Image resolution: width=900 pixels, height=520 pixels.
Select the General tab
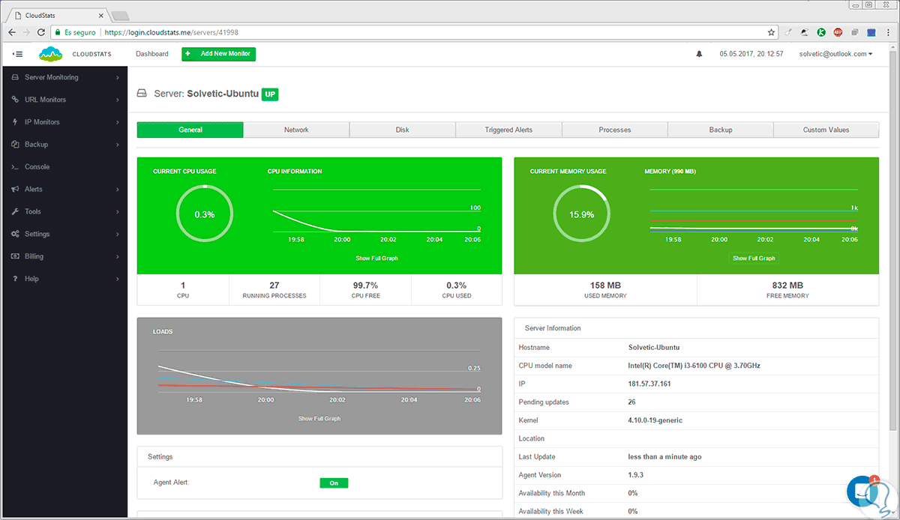pyautogui.click(x=190, y=130)
